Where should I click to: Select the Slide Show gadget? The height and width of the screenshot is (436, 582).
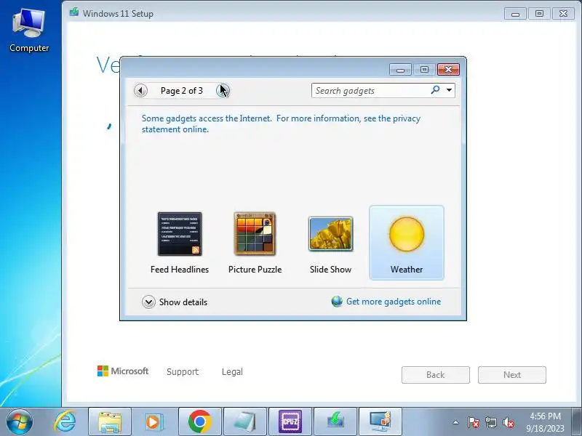click(x=330, y=243)
